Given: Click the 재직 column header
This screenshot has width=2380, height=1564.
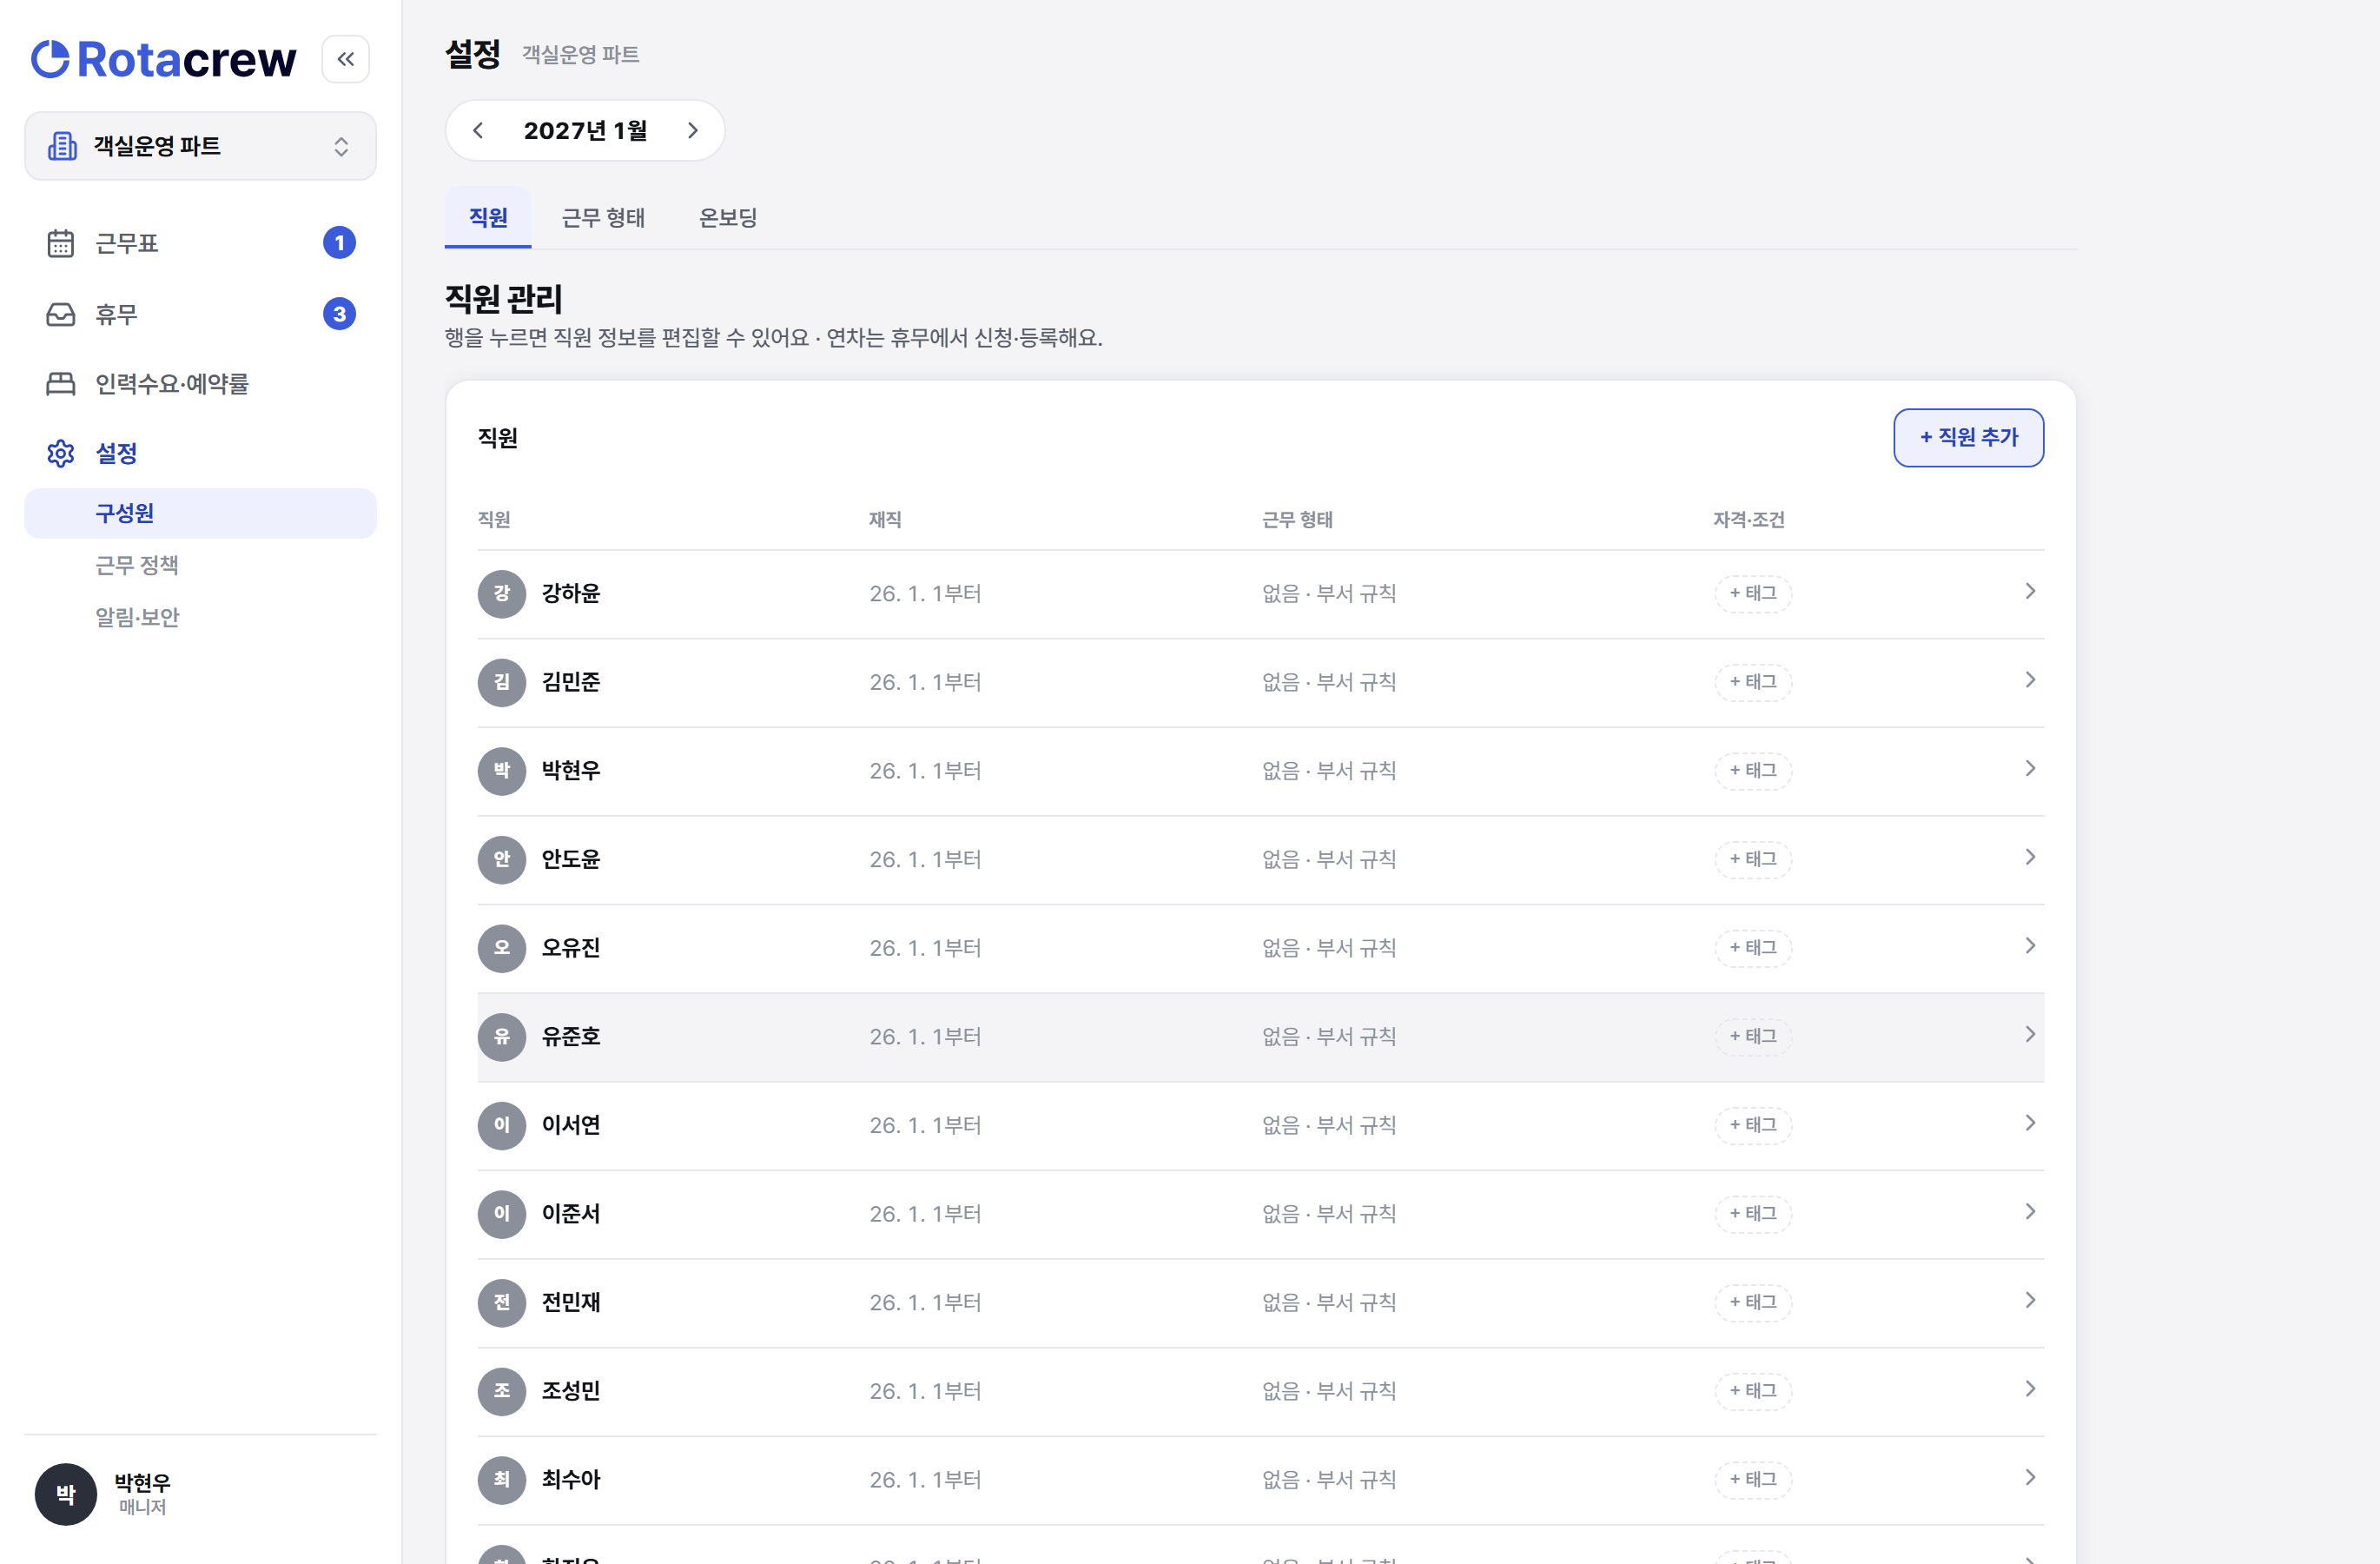Looking at the screenshot, I should (x=885, y=519).
